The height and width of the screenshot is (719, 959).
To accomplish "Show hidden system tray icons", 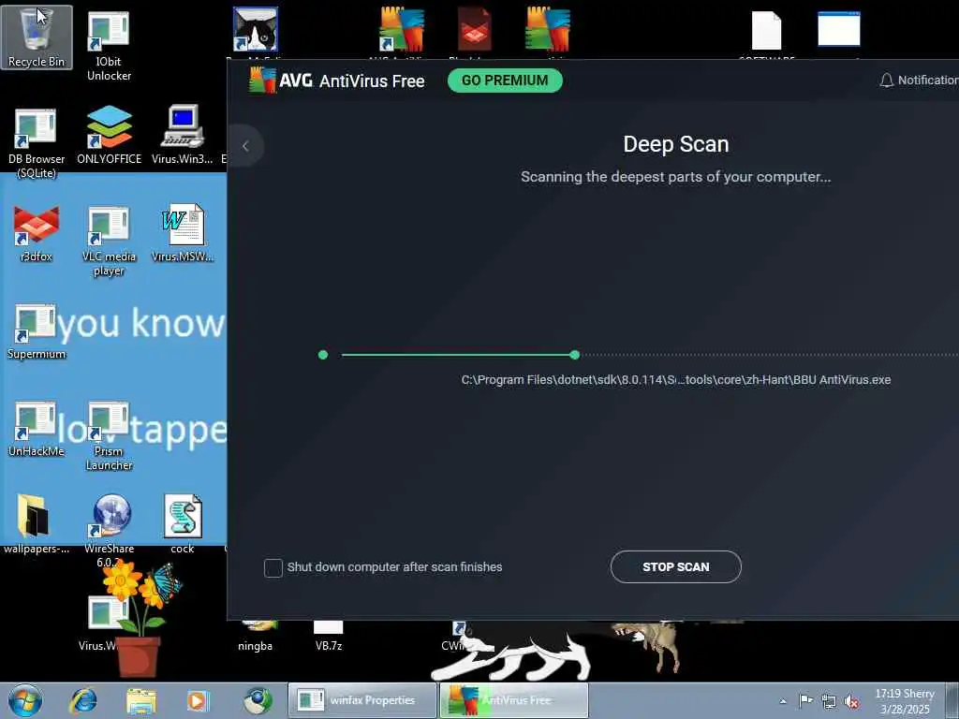I will tap(783, 701).
